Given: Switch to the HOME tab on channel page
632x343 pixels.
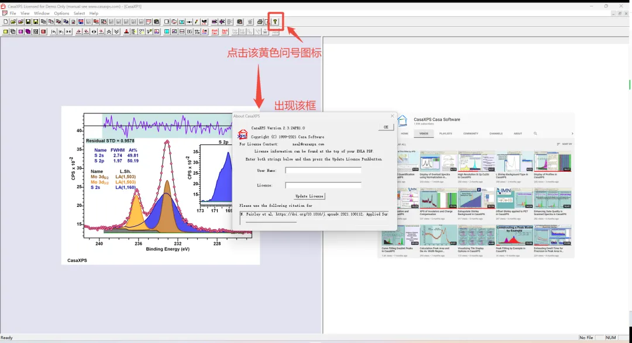Looking at the screenshot, I should click(x=404, y=133).
